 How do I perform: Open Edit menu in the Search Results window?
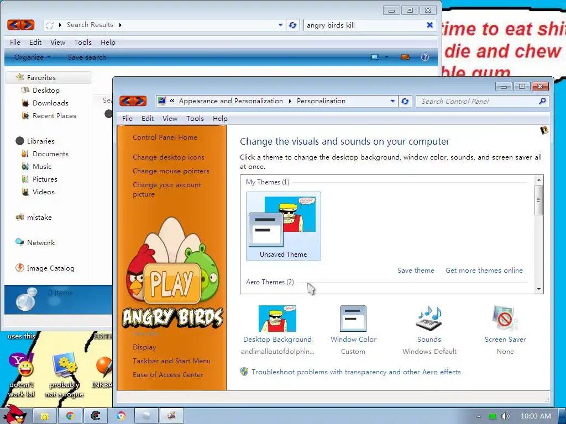[35, 42]
